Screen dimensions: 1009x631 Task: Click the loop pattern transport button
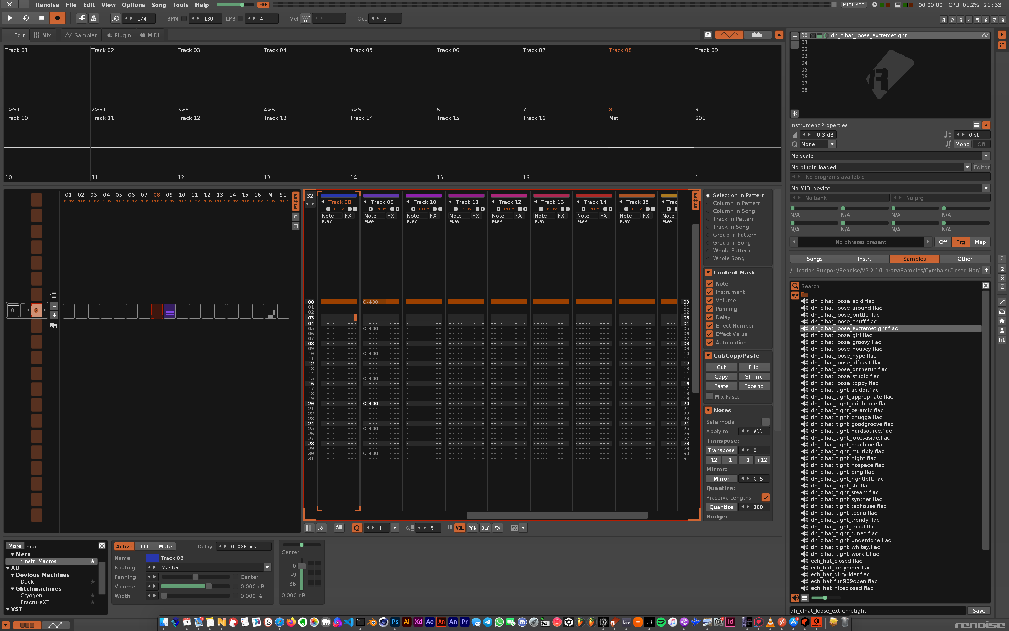(26, 18)
